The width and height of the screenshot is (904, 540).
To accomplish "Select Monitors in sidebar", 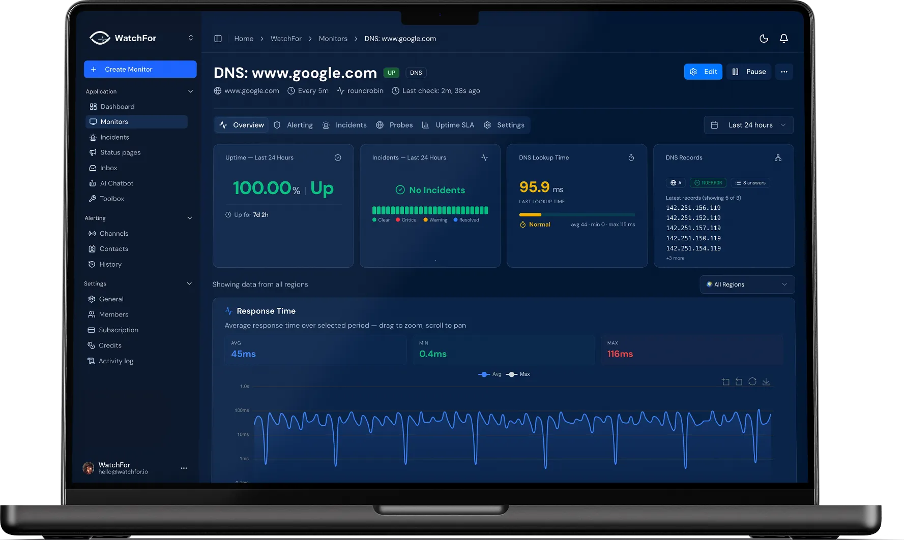I will (137, 122).
